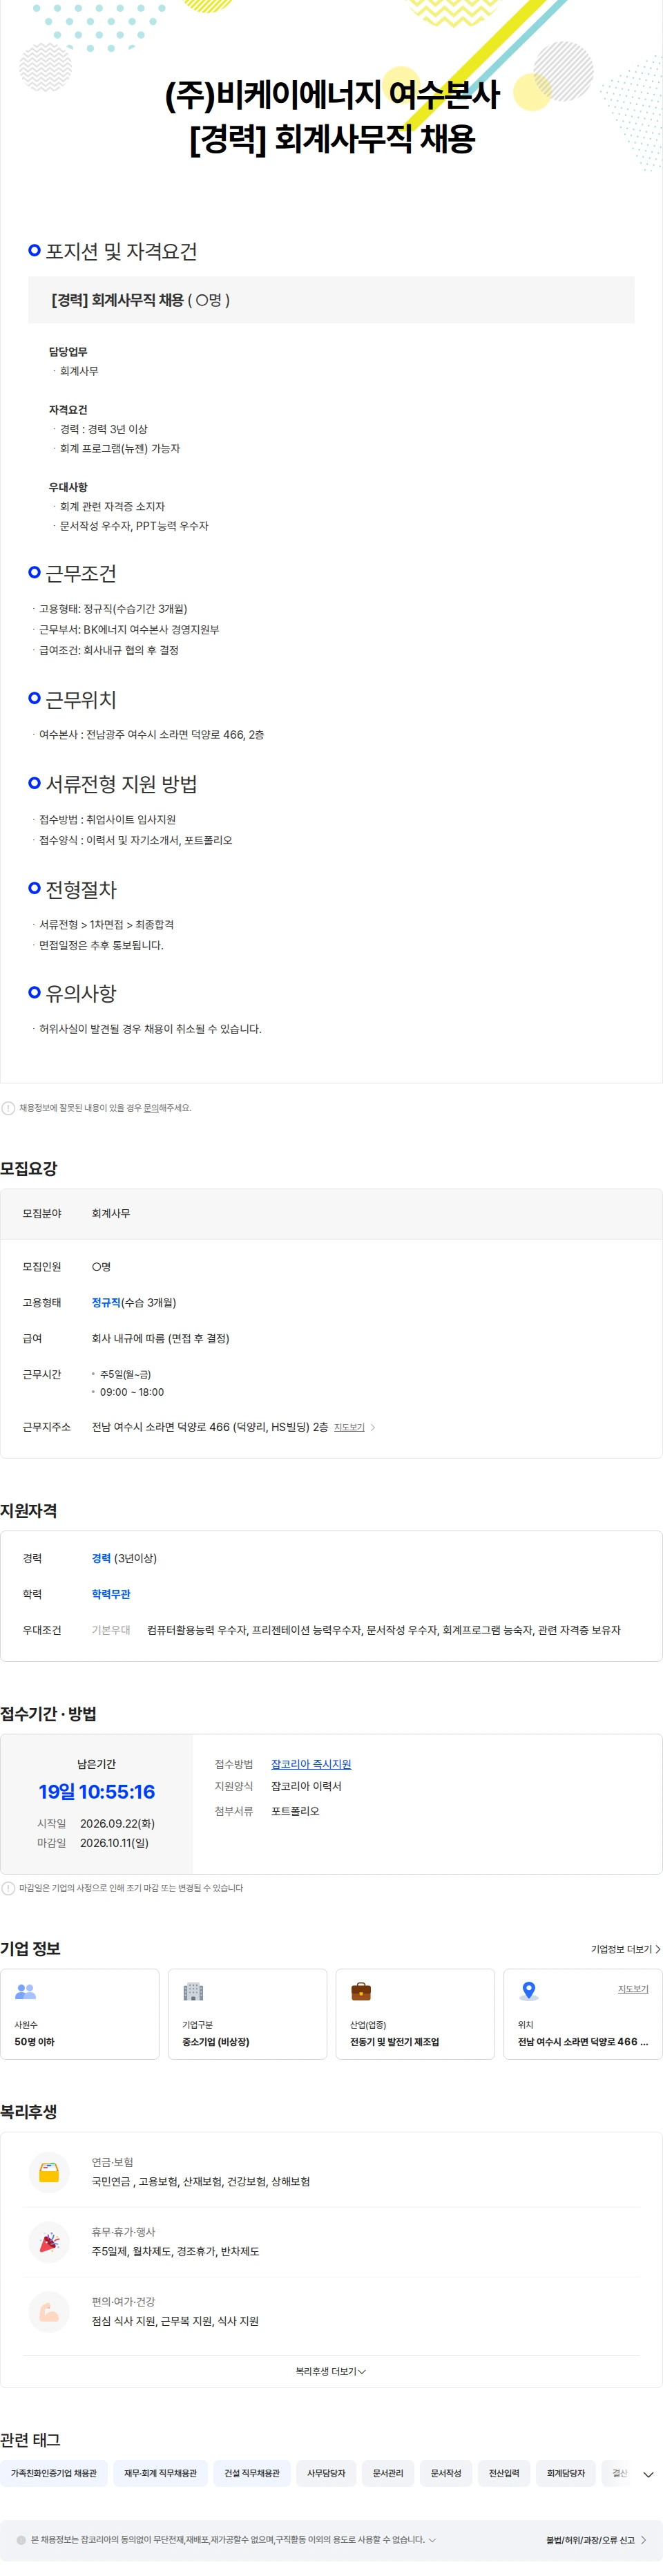Click the info icon in footer disclaimer

point(21,2540)
